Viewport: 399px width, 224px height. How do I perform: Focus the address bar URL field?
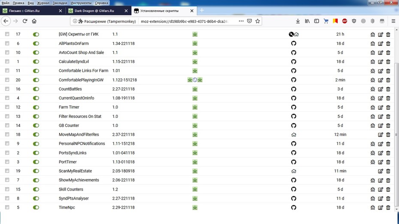[x=185, y=21]
